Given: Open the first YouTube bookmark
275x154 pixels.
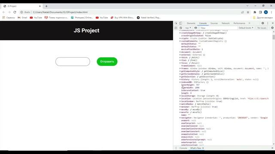Looking at the screenshot, I should [x=36, y=18].
